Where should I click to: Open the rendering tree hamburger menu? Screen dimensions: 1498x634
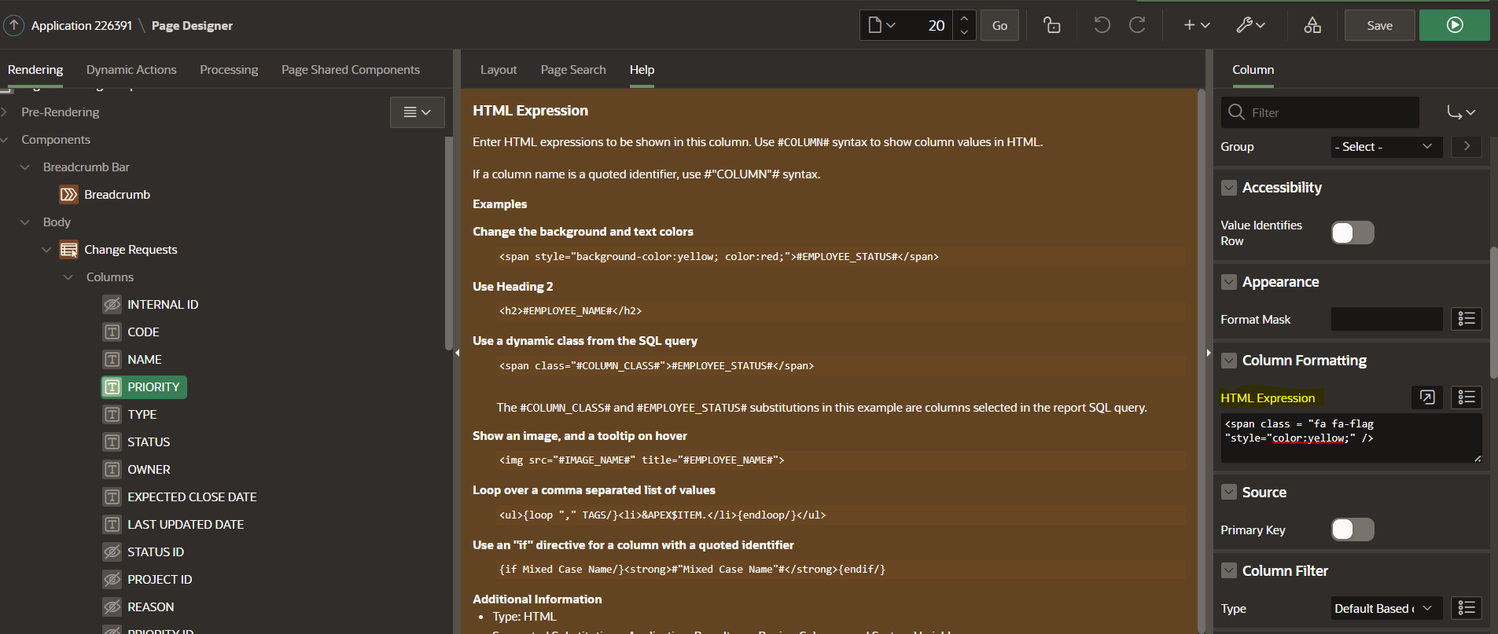pyautogui.click(x=418, y=112)
